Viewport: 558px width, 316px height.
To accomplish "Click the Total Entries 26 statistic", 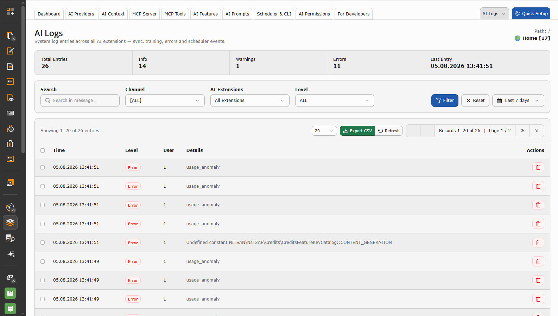I will [x=83, y=63].
